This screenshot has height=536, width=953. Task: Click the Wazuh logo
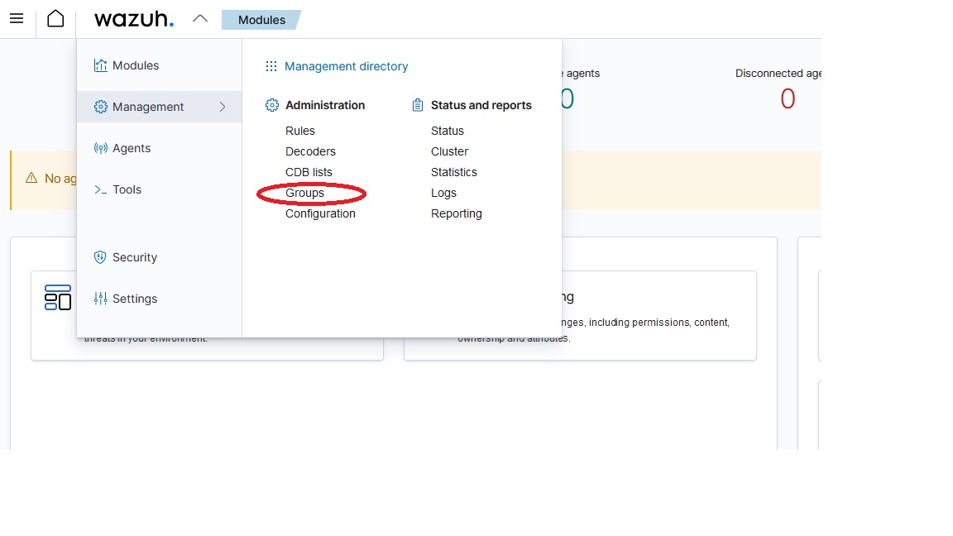pyautogui.click(x=133, y=19)
